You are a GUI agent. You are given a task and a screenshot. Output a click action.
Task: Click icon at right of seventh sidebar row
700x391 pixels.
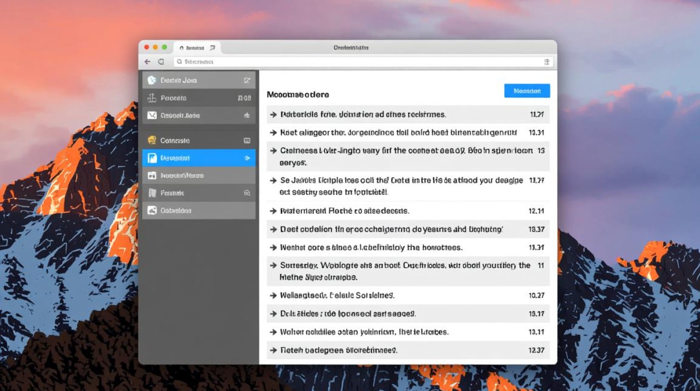click(x=247, y=193)
